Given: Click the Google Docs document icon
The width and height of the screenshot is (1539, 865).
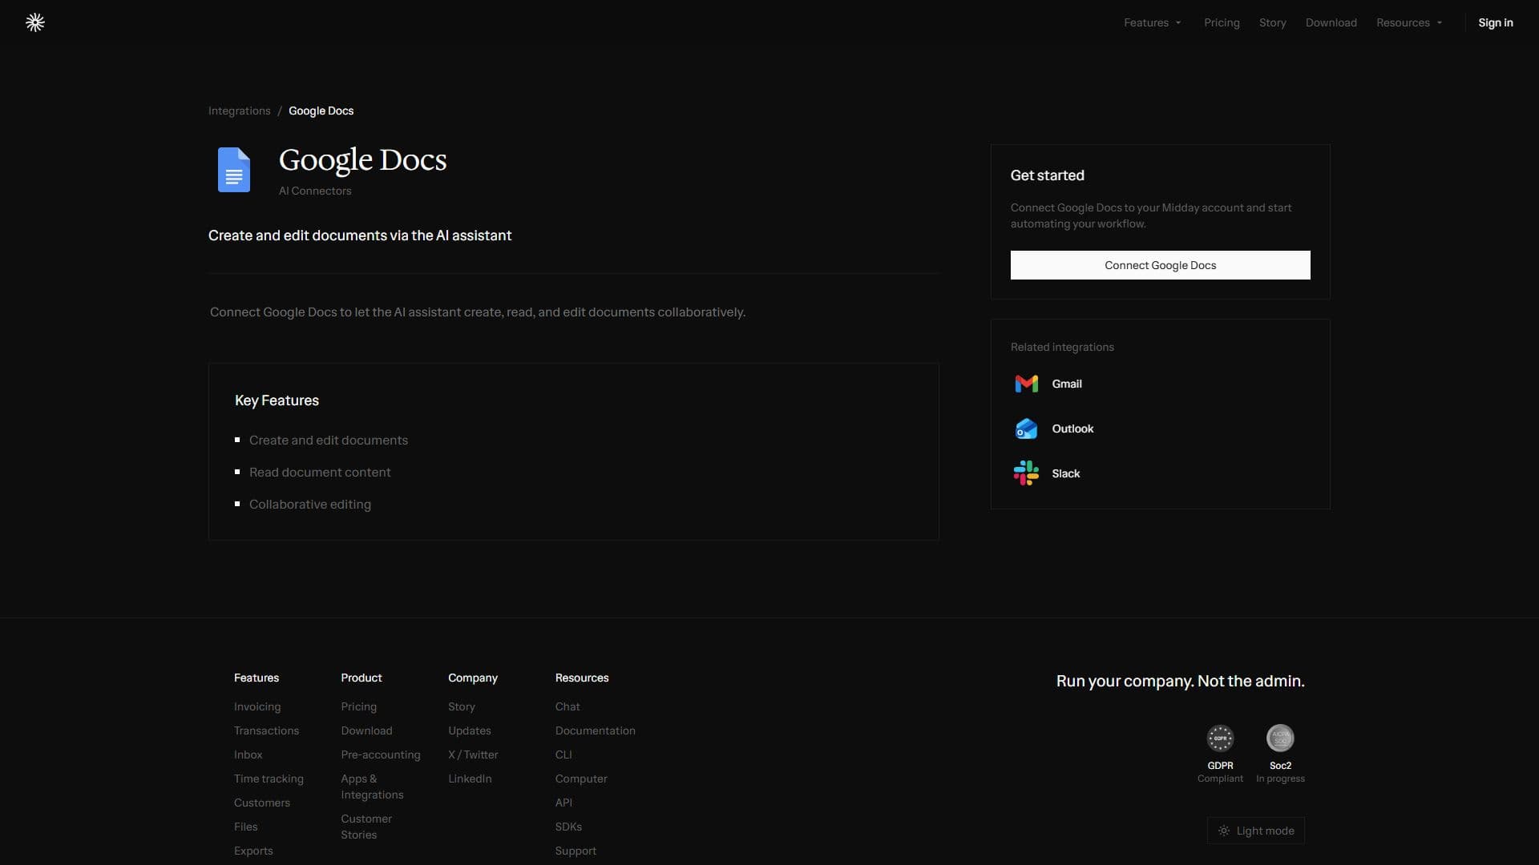Looking at the screenshot, I should pos(234,170).
